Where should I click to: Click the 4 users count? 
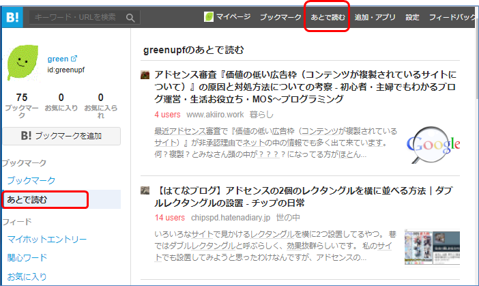pos(167,115)
